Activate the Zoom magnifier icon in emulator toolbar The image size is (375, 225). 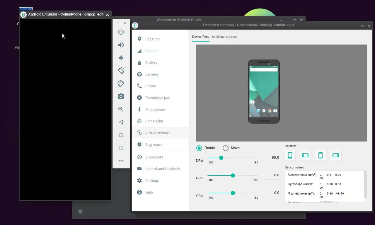121,109
